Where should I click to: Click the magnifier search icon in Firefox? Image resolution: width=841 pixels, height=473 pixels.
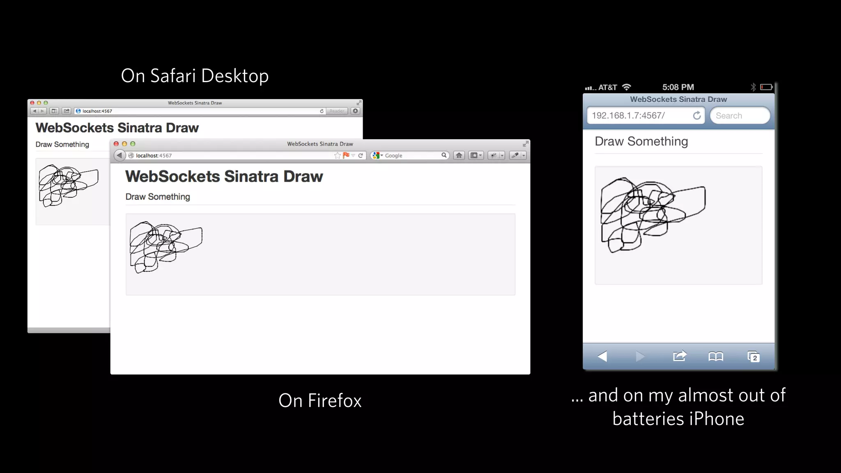[444, 155]
